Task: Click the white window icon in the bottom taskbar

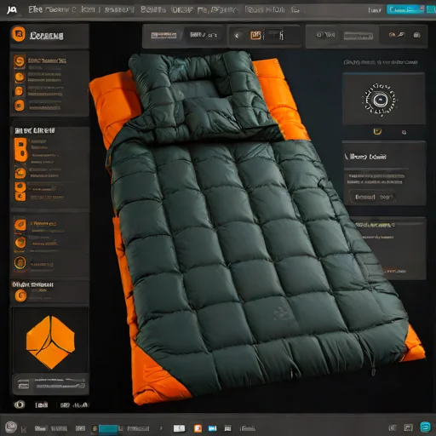Action: click(x=179, y=428)
